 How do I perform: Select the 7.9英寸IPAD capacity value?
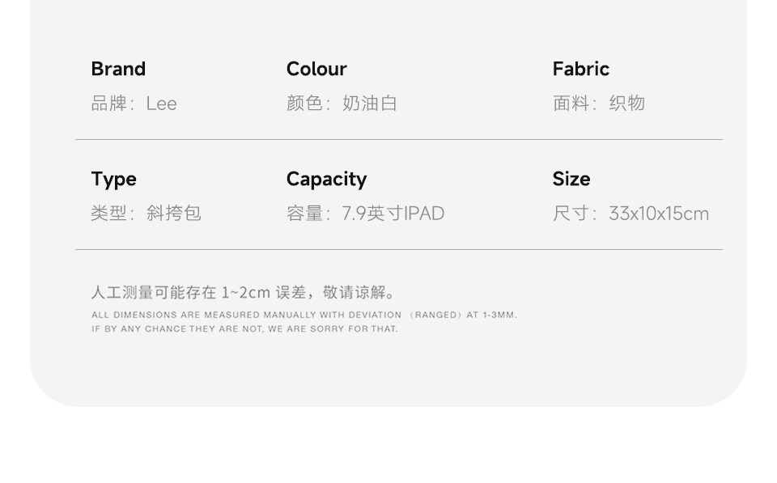[393, 214]
